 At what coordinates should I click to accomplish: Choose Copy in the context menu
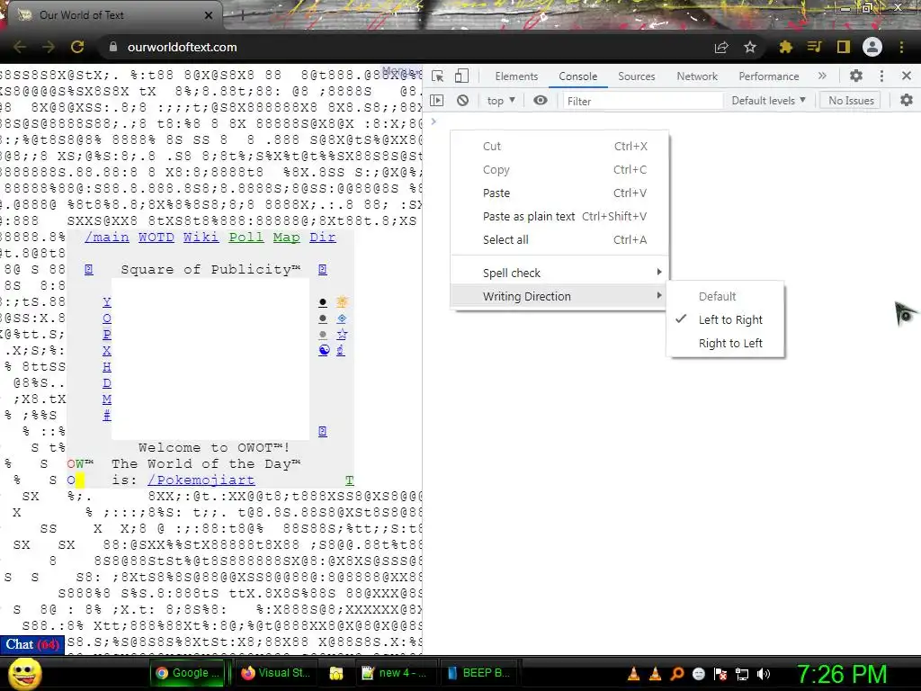[559, 170]
